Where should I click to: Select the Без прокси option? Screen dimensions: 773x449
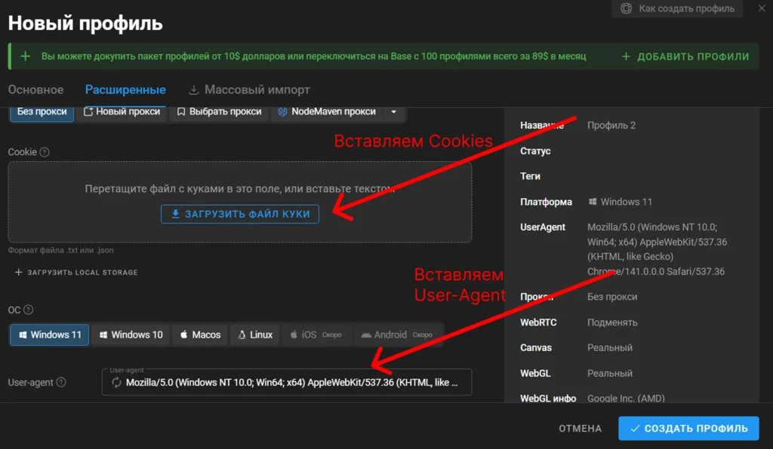pyautogui.click(x=42, y=111)
